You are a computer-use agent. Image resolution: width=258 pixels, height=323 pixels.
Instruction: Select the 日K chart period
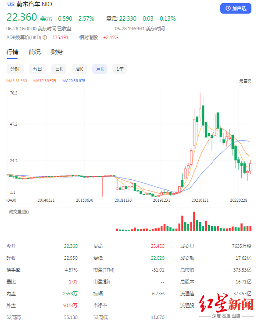59,69
